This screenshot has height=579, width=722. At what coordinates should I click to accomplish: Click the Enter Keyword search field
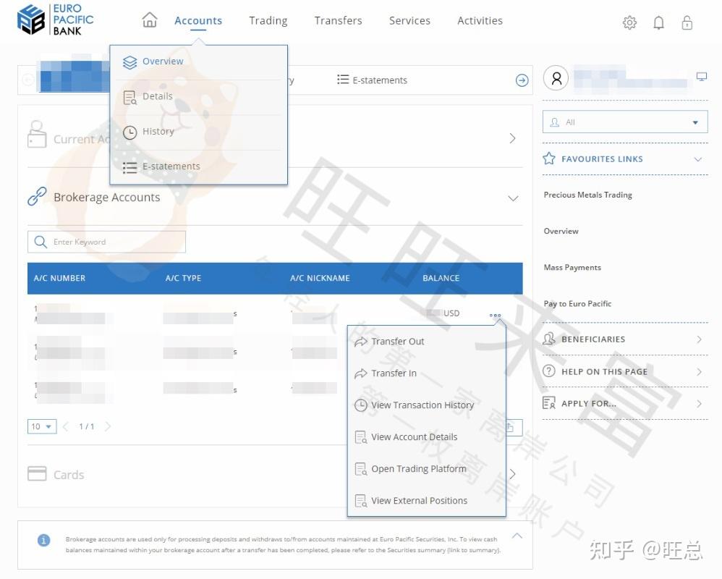pos(106,242)
